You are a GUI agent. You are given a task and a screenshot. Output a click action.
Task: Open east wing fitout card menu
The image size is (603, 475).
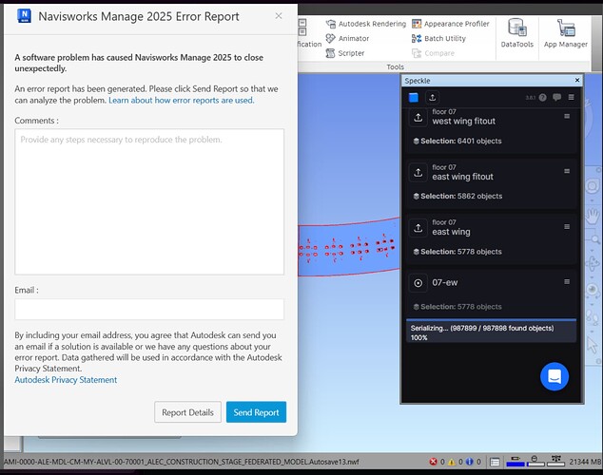[x=567, y=171]
